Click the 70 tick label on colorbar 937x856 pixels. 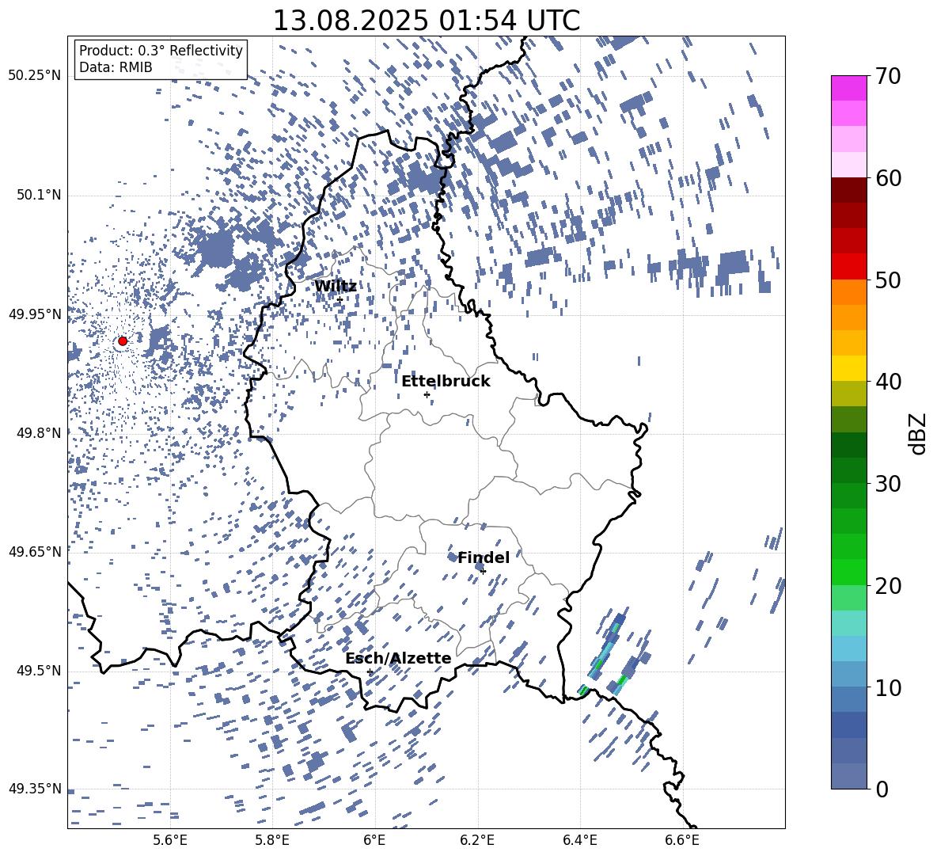tap(888, 77)
